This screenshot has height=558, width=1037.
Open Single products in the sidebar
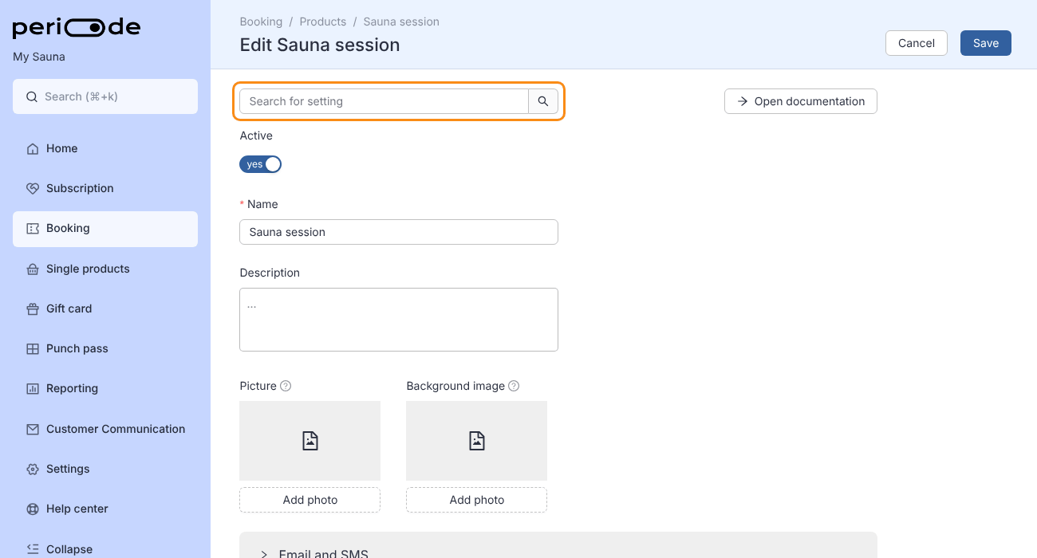[x=105, y=269]
